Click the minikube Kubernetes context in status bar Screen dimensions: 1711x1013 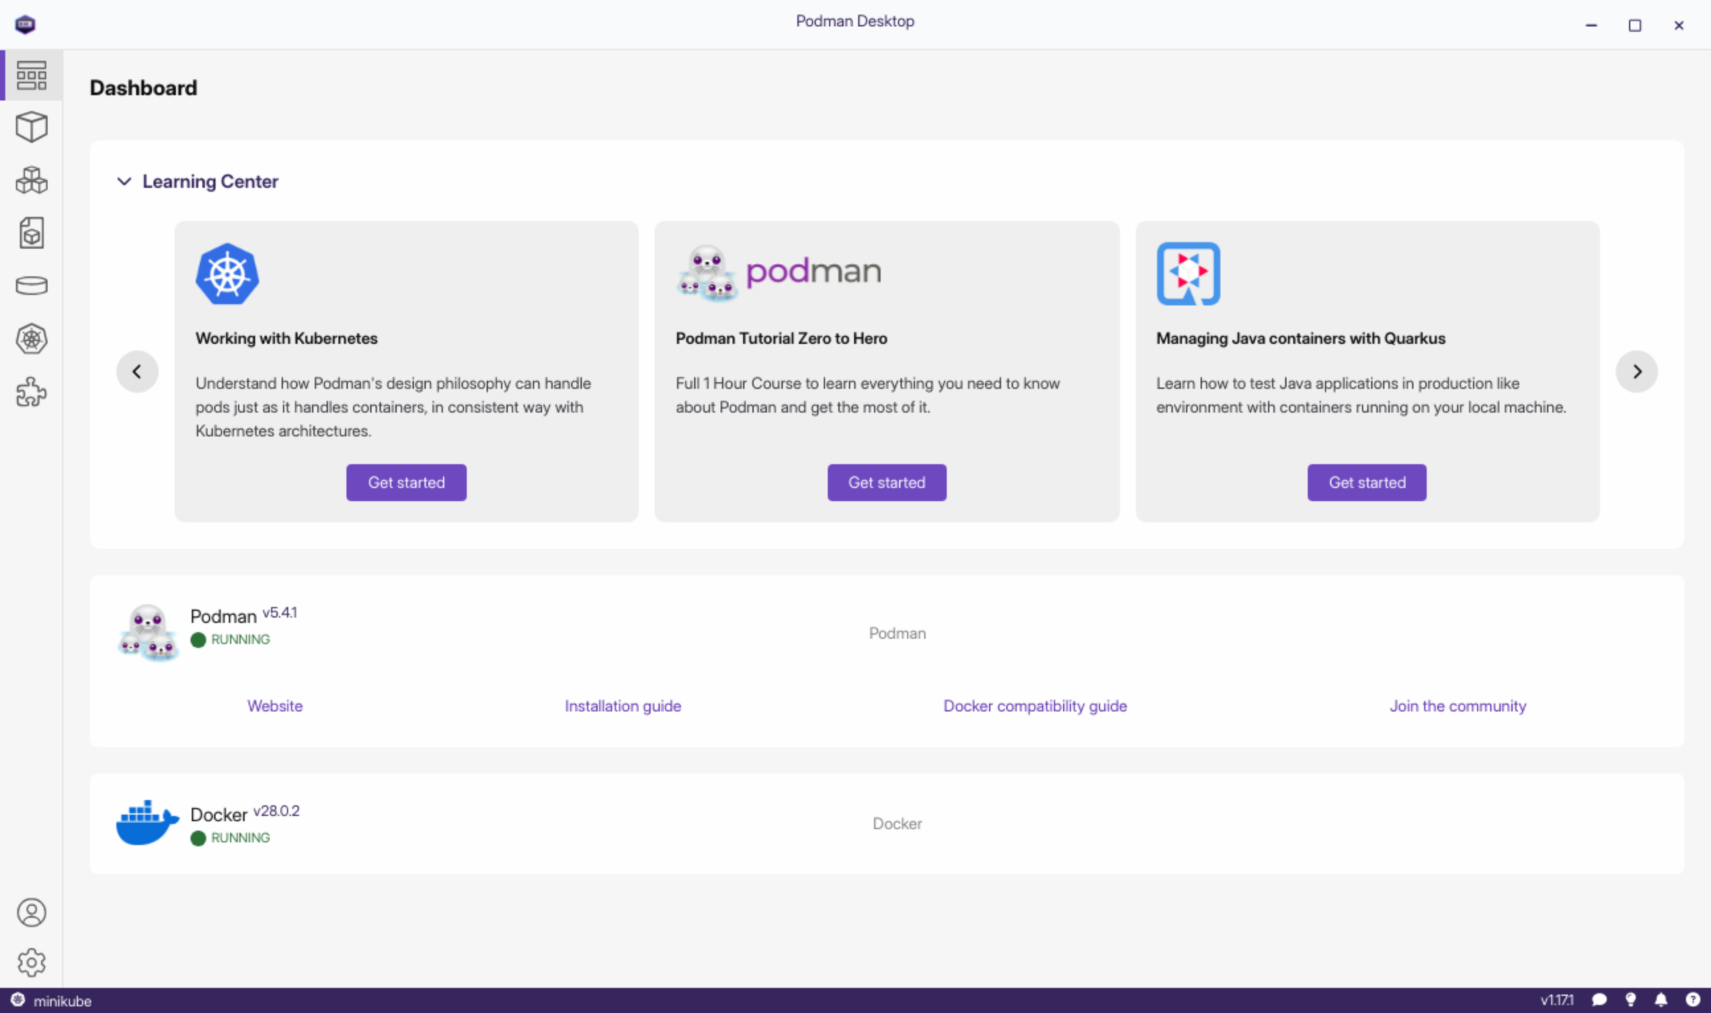point(51,1000)
